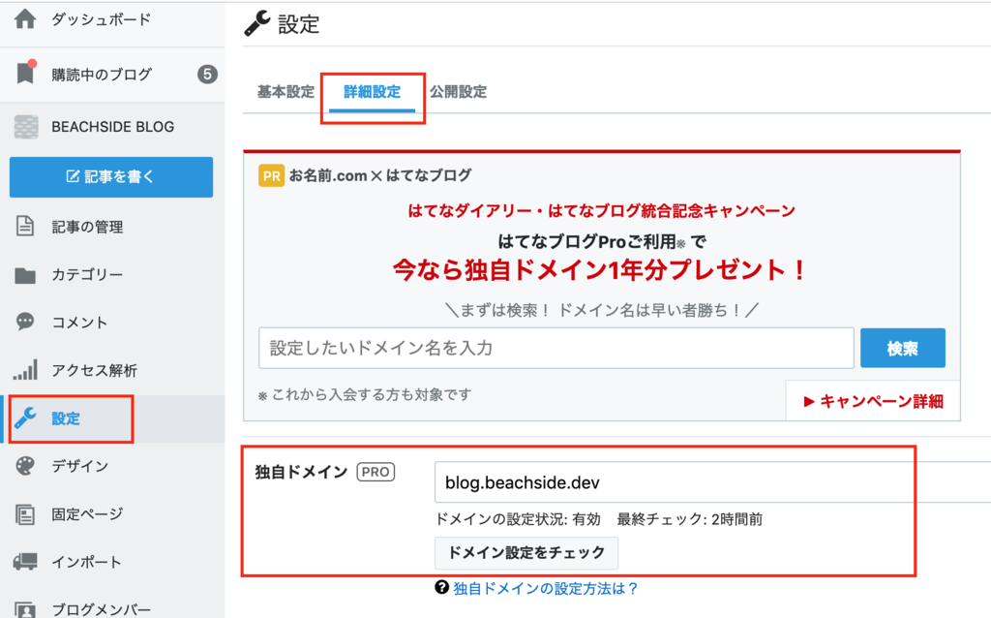Open ブログメンバー menu item

[x=101, y=609]
